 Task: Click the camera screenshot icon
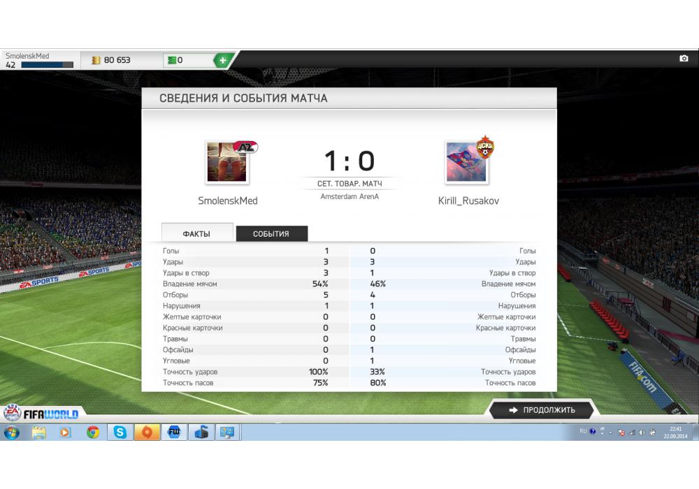coord(684,59)
